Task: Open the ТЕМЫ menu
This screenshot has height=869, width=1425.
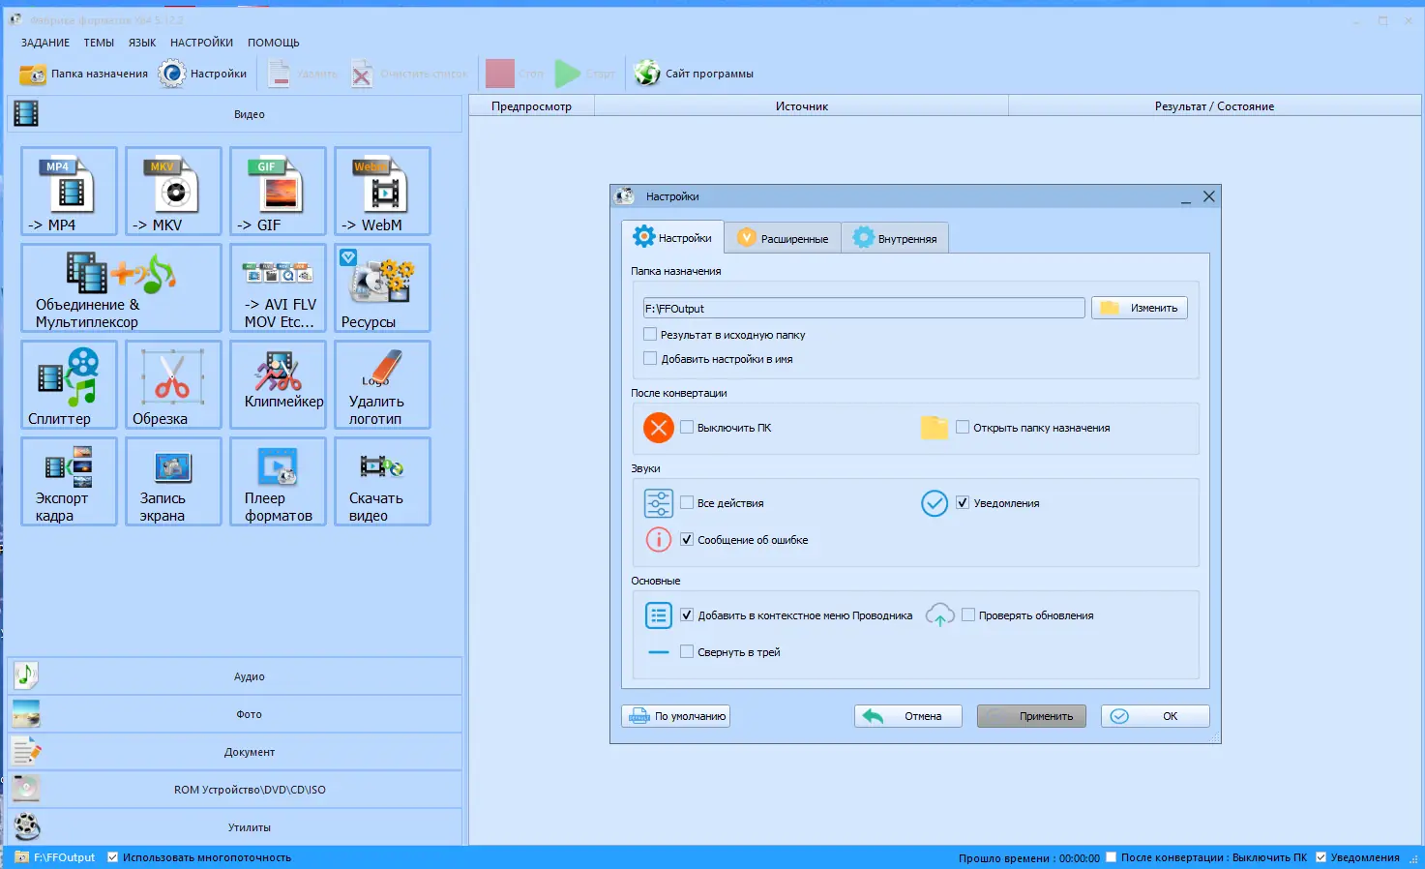Action: click(99, 43)
